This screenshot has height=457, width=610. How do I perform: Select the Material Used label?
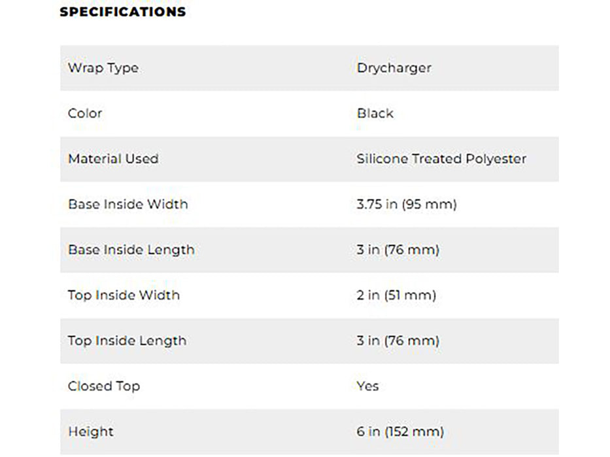tap(113, 159)
